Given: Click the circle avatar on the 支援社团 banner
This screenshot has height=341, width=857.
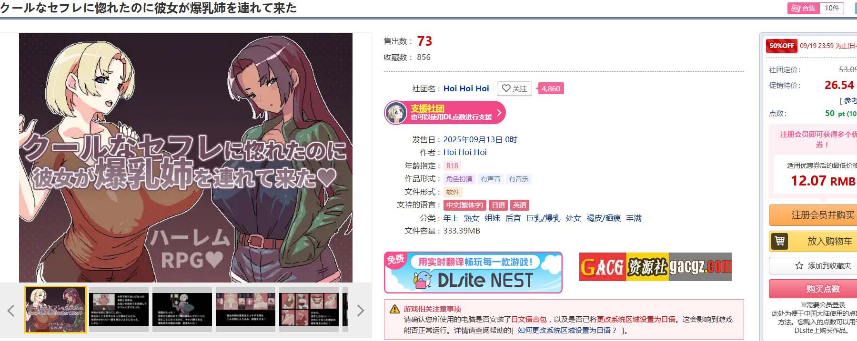Looking at the screenshot, I should [x=396, y=113].
